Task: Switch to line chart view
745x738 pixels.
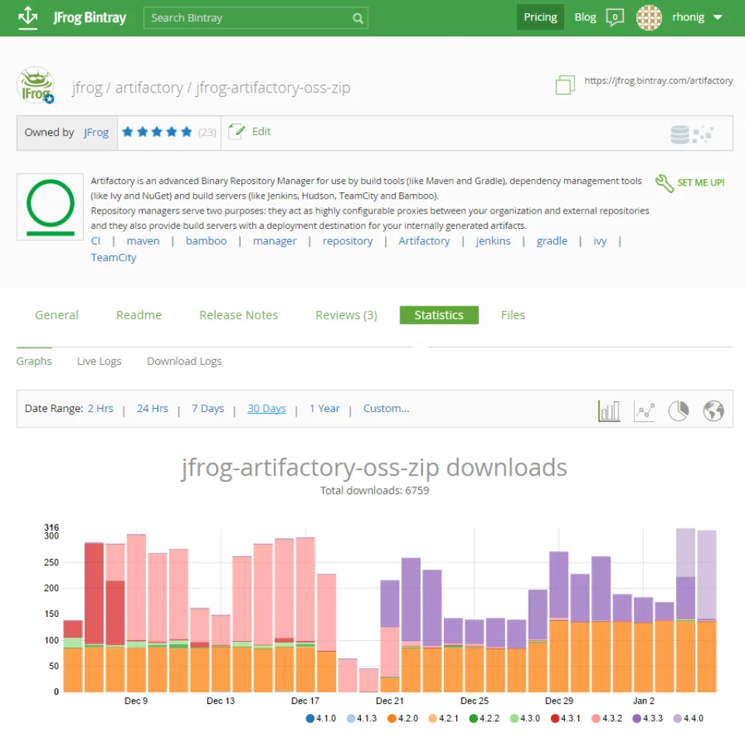Action: click(x=644, y=411)
